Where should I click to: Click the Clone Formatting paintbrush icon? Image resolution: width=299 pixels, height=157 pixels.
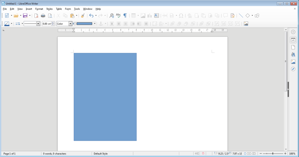click(83, 16)
